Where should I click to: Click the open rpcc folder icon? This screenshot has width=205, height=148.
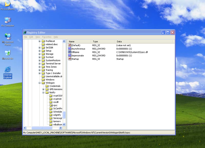(51, 105)
